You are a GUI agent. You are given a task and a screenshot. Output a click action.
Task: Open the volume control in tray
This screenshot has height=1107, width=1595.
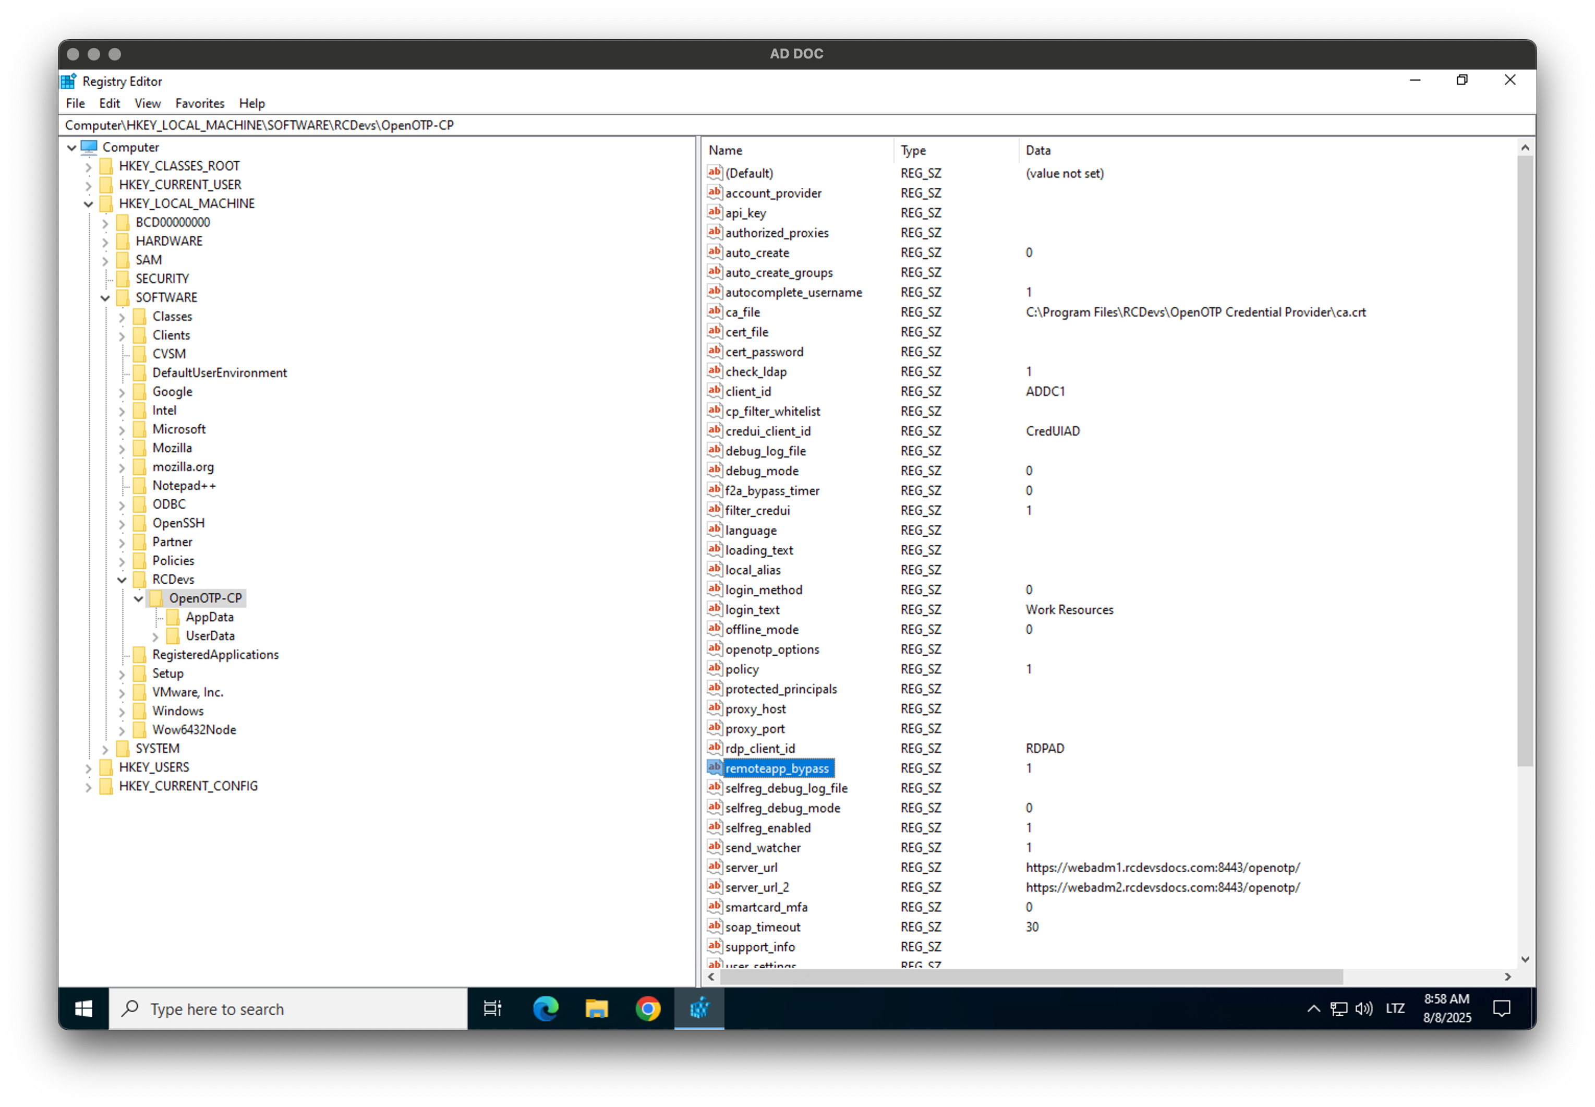point(1363,1008)
